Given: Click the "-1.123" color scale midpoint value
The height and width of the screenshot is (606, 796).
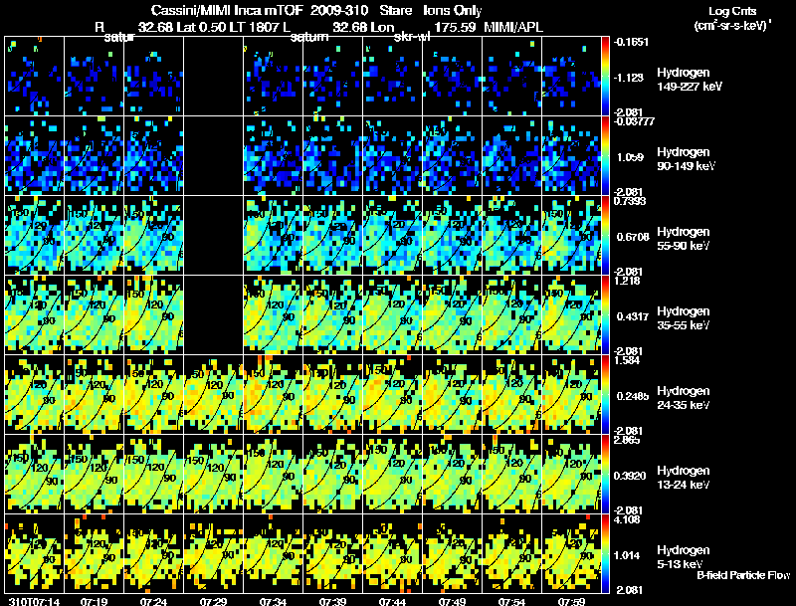Looking at the screenshot, I should click(629, 78).
